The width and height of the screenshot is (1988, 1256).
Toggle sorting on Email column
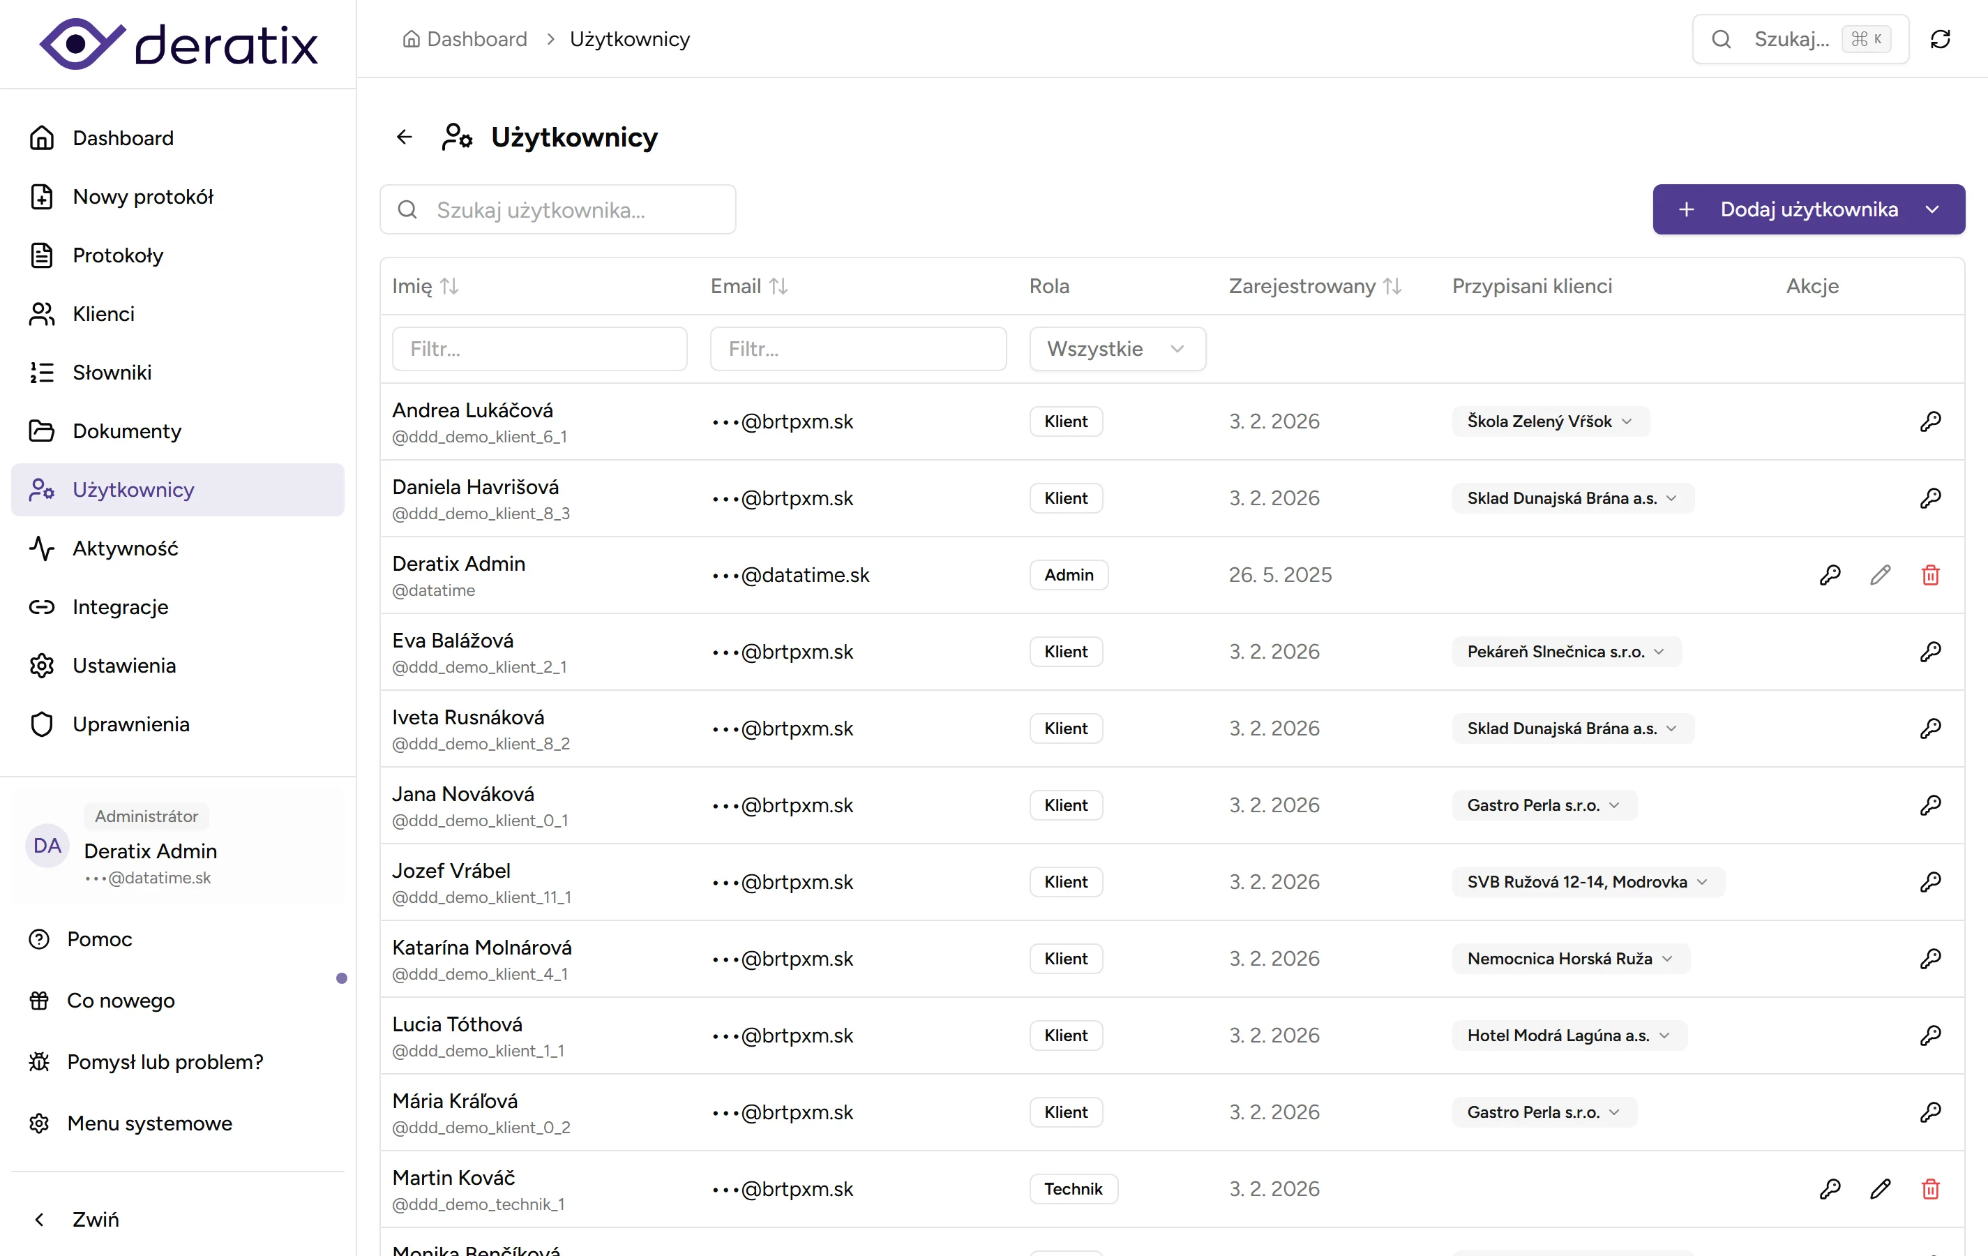[x=748, y=285]
